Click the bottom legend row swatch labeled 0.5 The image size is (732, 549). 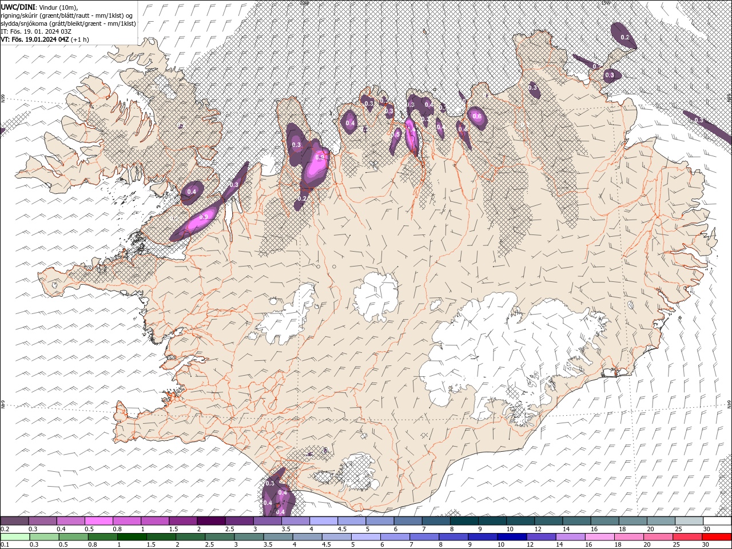tap(74, 537)
